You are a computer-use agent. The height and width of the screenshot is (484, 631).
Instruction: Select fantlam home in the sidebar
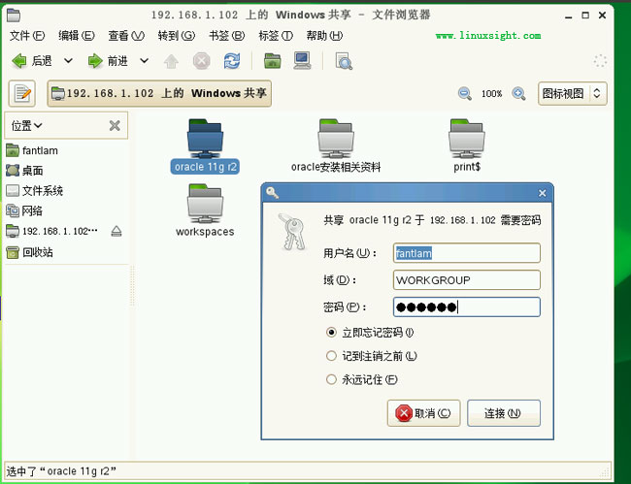coord(32,150)
